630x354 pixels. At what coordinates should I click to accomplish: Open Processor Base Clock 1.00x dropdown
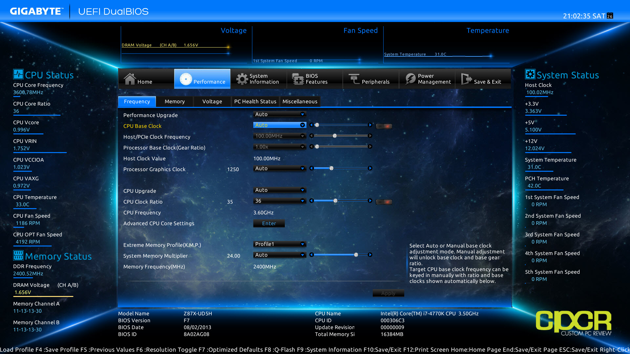[280, 147]
